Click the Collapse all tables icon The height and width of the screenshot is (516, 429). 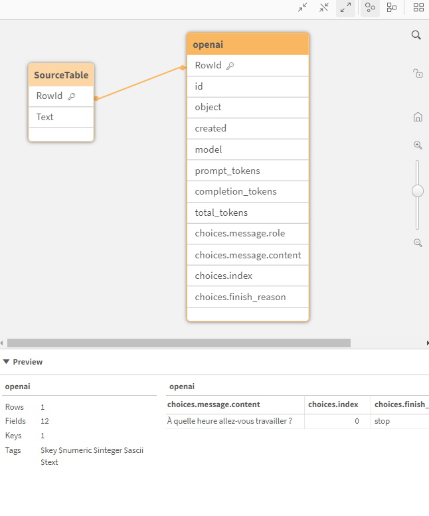point(303,7)
